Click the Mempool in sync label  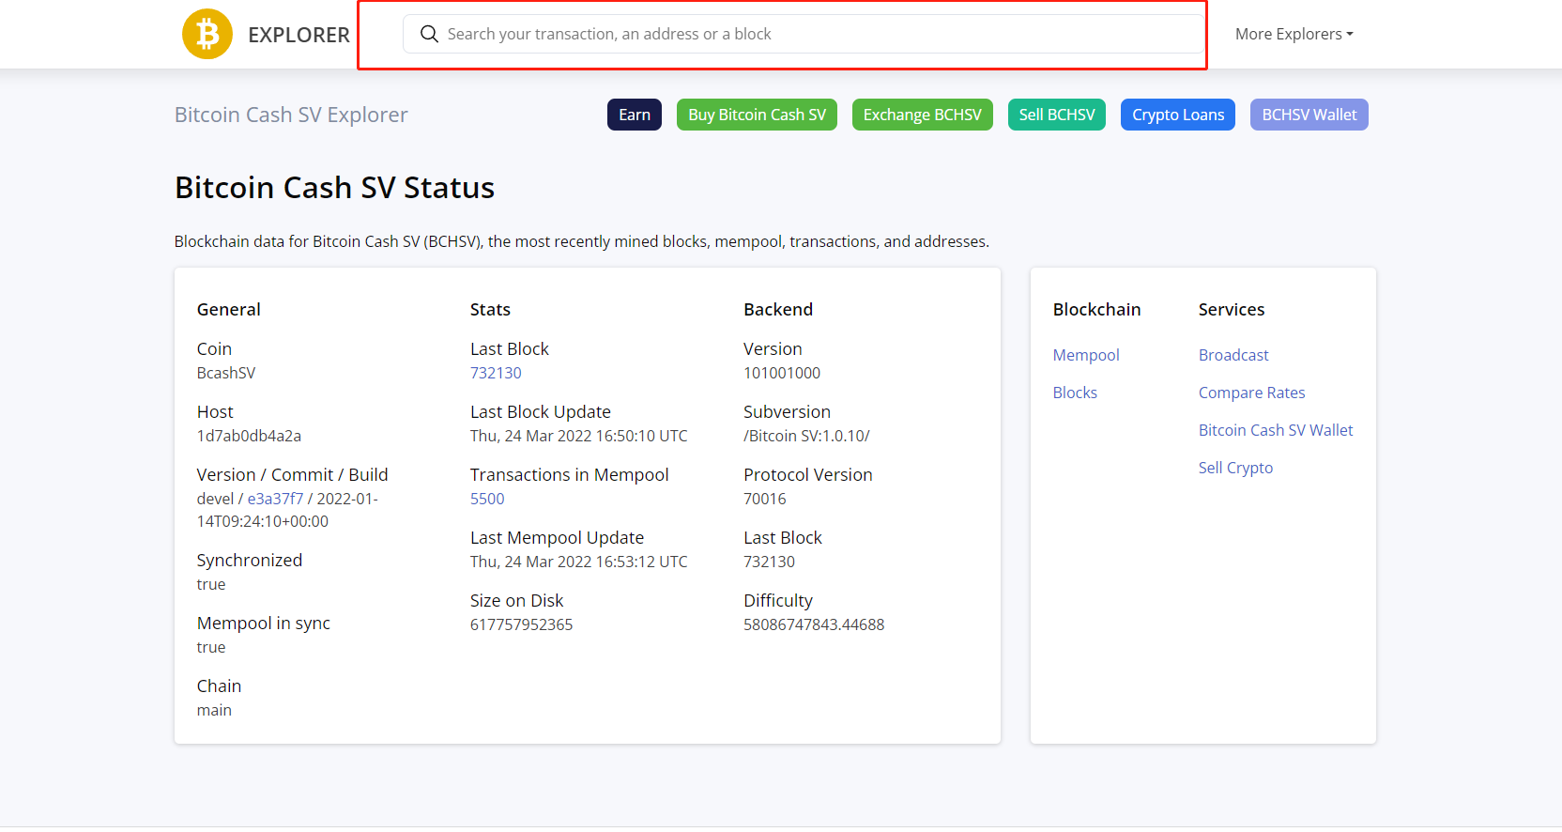[x=264, y=624]
